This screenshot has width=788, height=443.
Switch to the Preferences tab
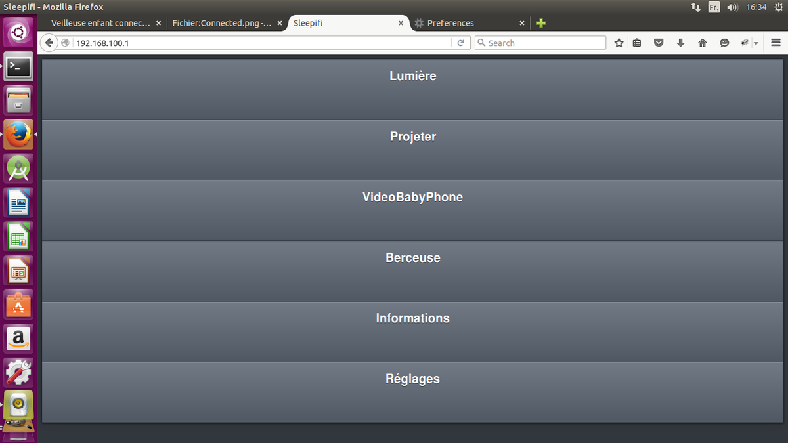click(x=450, y=23)
